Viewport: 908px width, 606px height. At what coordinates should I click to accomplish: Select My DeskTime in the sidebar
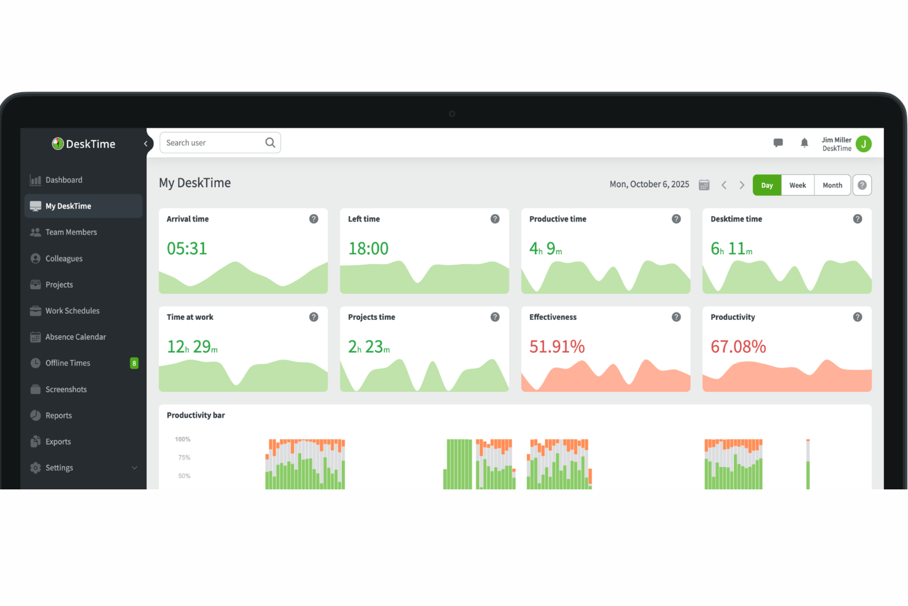83,206
